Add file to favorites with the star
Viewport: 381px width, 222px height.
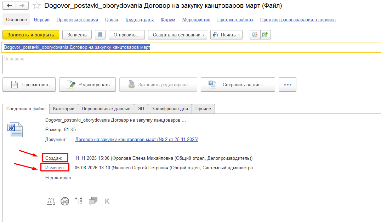pos(36,5)
